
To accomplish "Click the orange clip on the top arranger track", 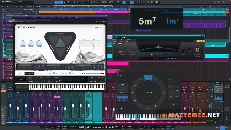I will tap(67, 12).
